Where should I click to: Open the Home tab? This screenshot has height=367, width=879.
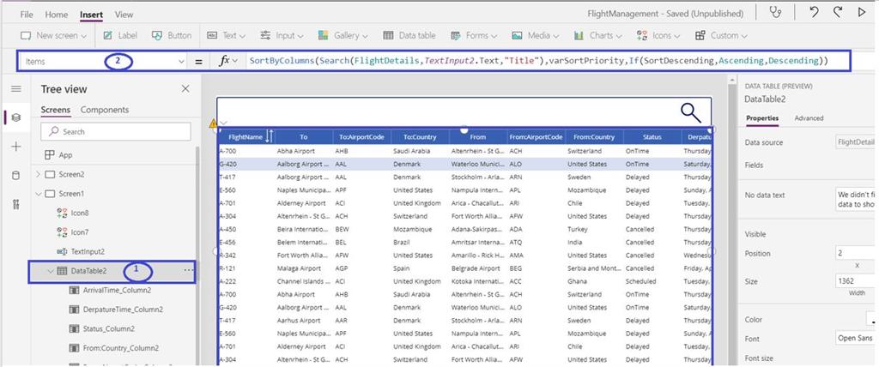[x=56, y=15]
